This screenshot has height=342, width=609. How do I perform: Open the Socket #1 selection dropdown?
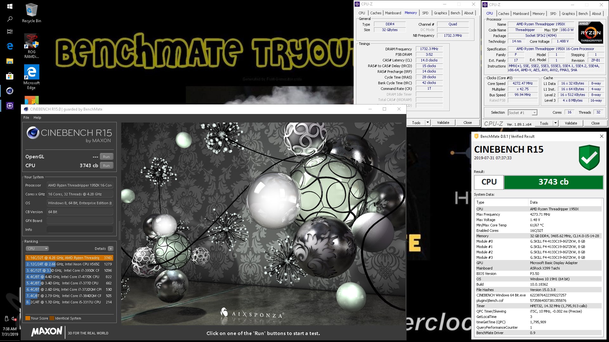tap(522, 112)
